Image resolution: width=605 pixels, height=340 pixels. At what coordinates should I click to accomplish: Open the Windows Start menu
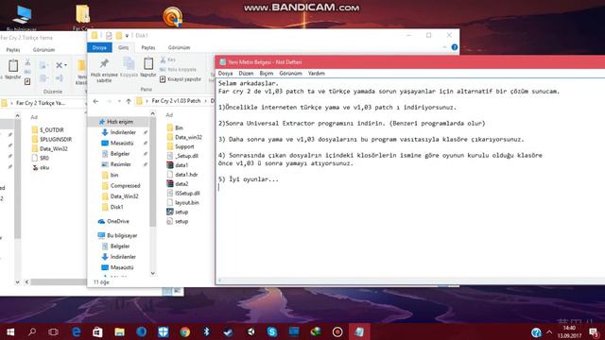click(x=10, y=331)
